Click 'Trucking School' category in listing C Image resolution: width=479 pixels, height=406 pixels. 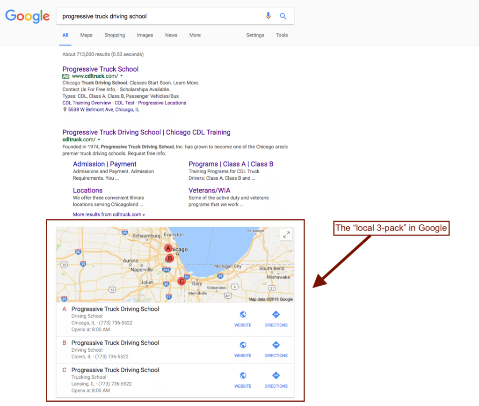click(x=89, y=377)
